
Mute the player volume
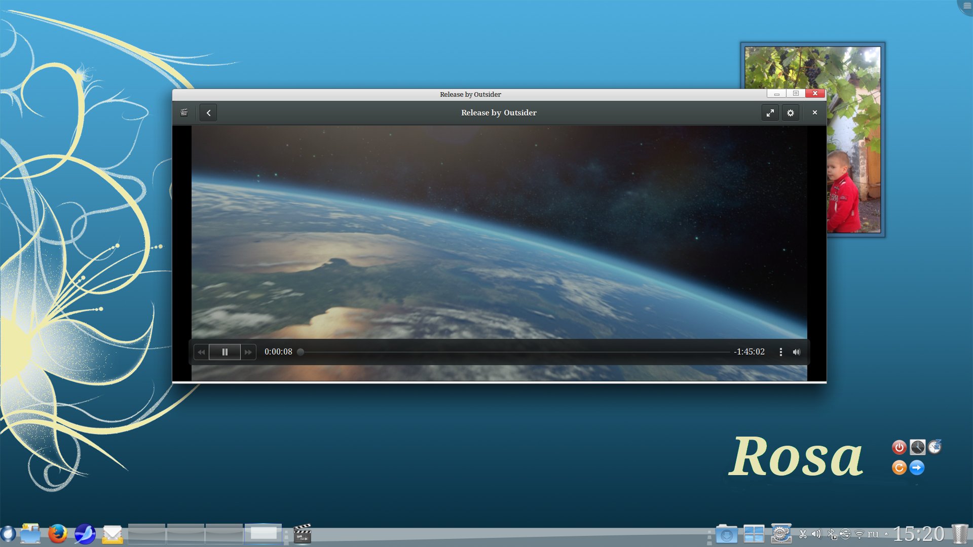coord(797,352)
